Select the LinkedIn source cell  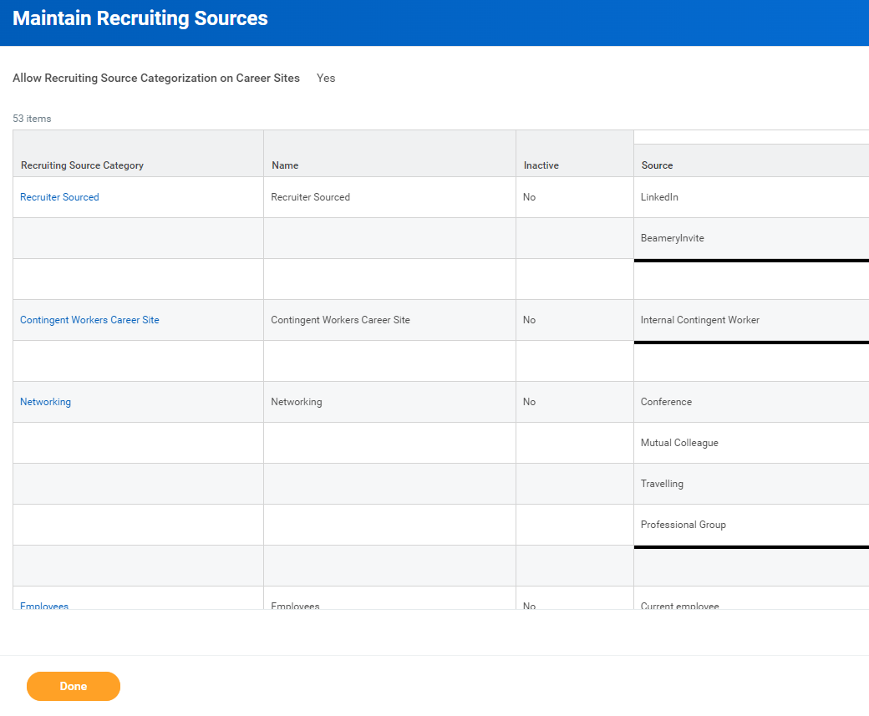tap(751, 197)
